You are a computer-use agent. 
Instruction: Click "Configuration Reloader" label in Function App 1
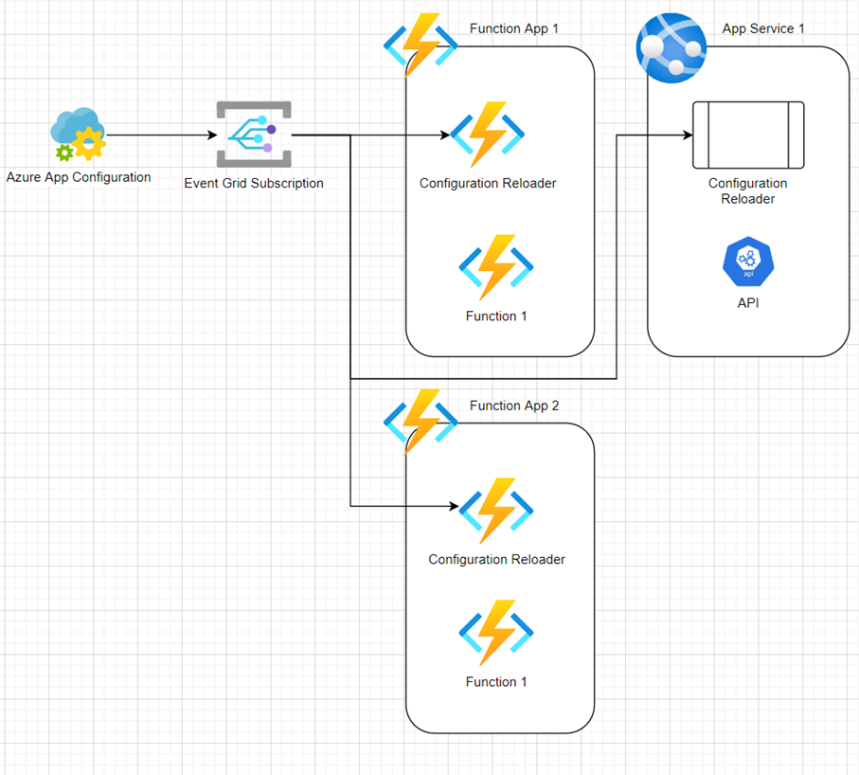[488, 183]
